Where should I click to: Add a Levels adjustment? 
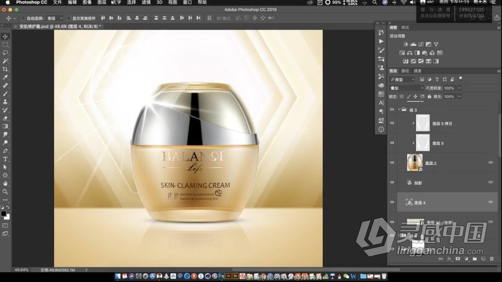point(413,44)
